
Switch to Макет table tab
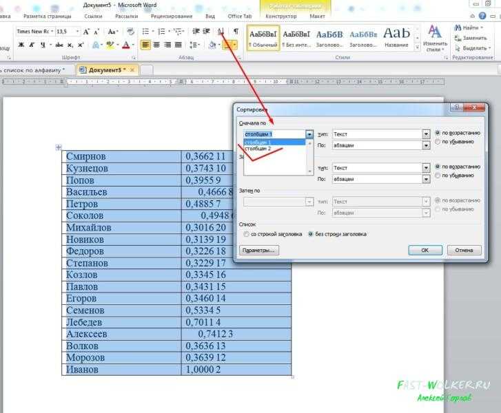point(317,16)
